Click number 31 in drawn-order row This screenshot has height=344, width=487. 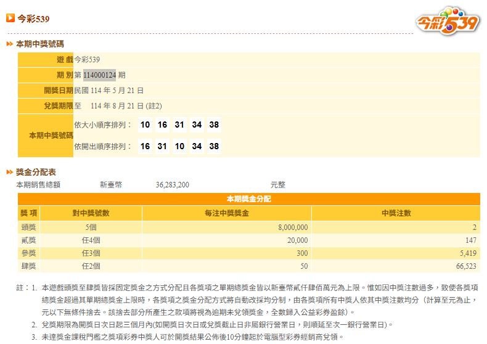coord(162,146)
